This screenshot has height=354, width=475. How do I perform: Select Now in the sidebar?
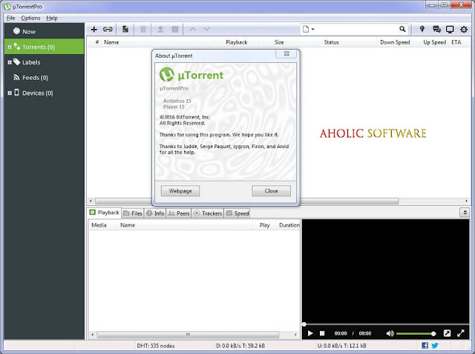coord(45,31)
